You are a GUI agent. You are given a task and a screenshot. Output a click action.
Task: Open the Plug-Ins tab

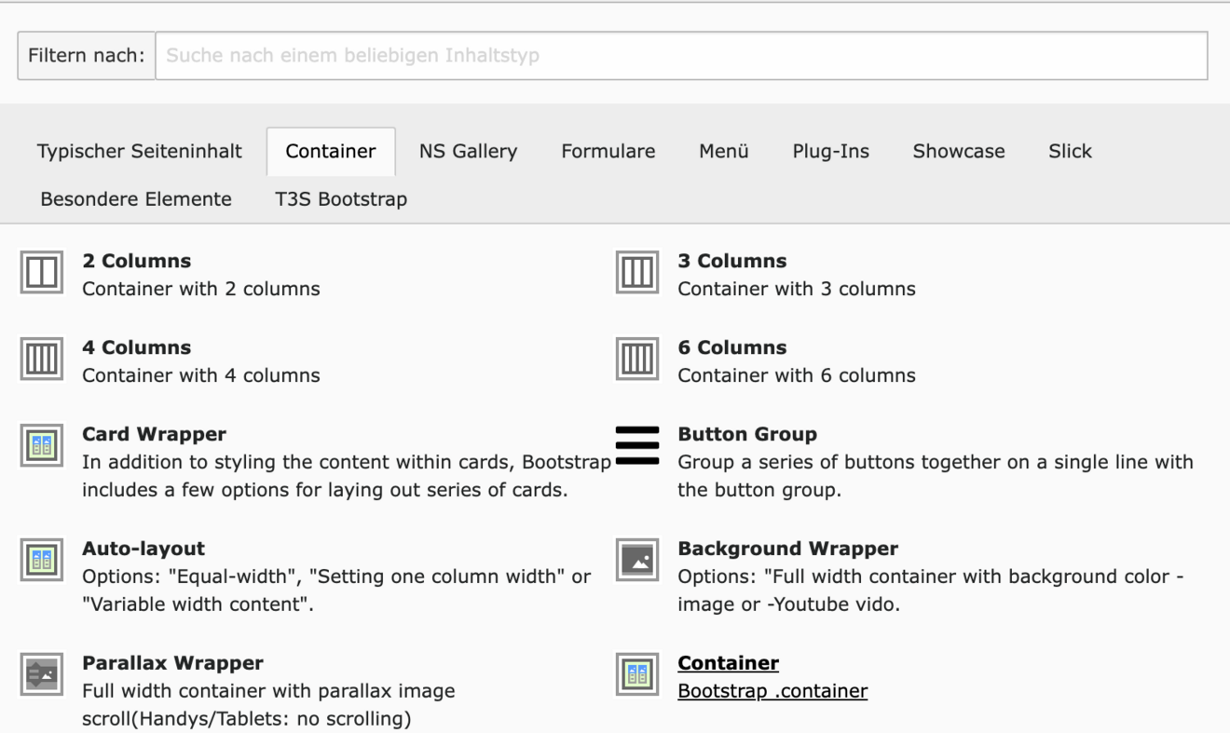tap(830, 151)
